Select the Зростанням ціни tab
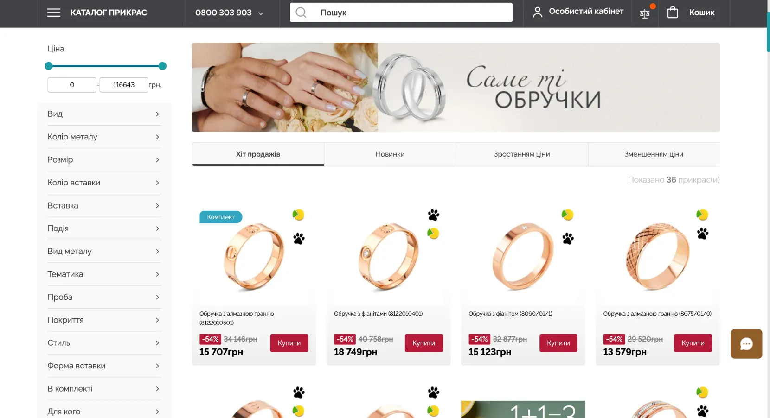Image resolution: width=770 pixels, height=418 pixels. click(x=522, y=154)
